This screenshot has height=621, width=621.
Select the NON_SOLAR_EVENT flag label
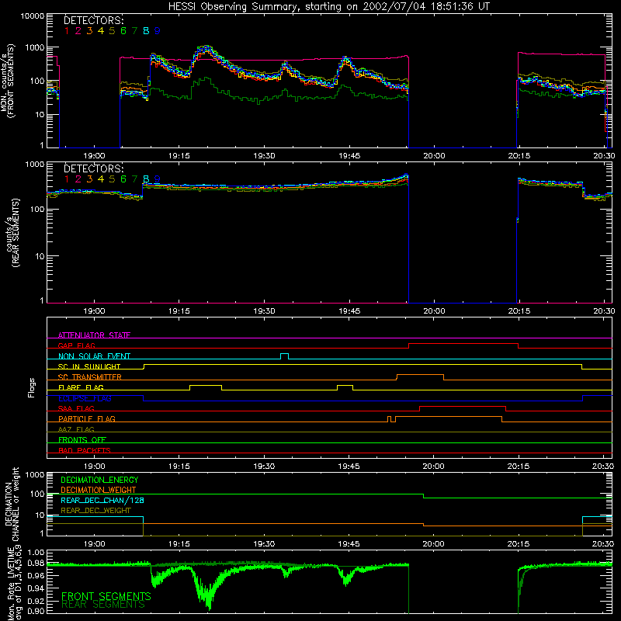pos(94,356)
